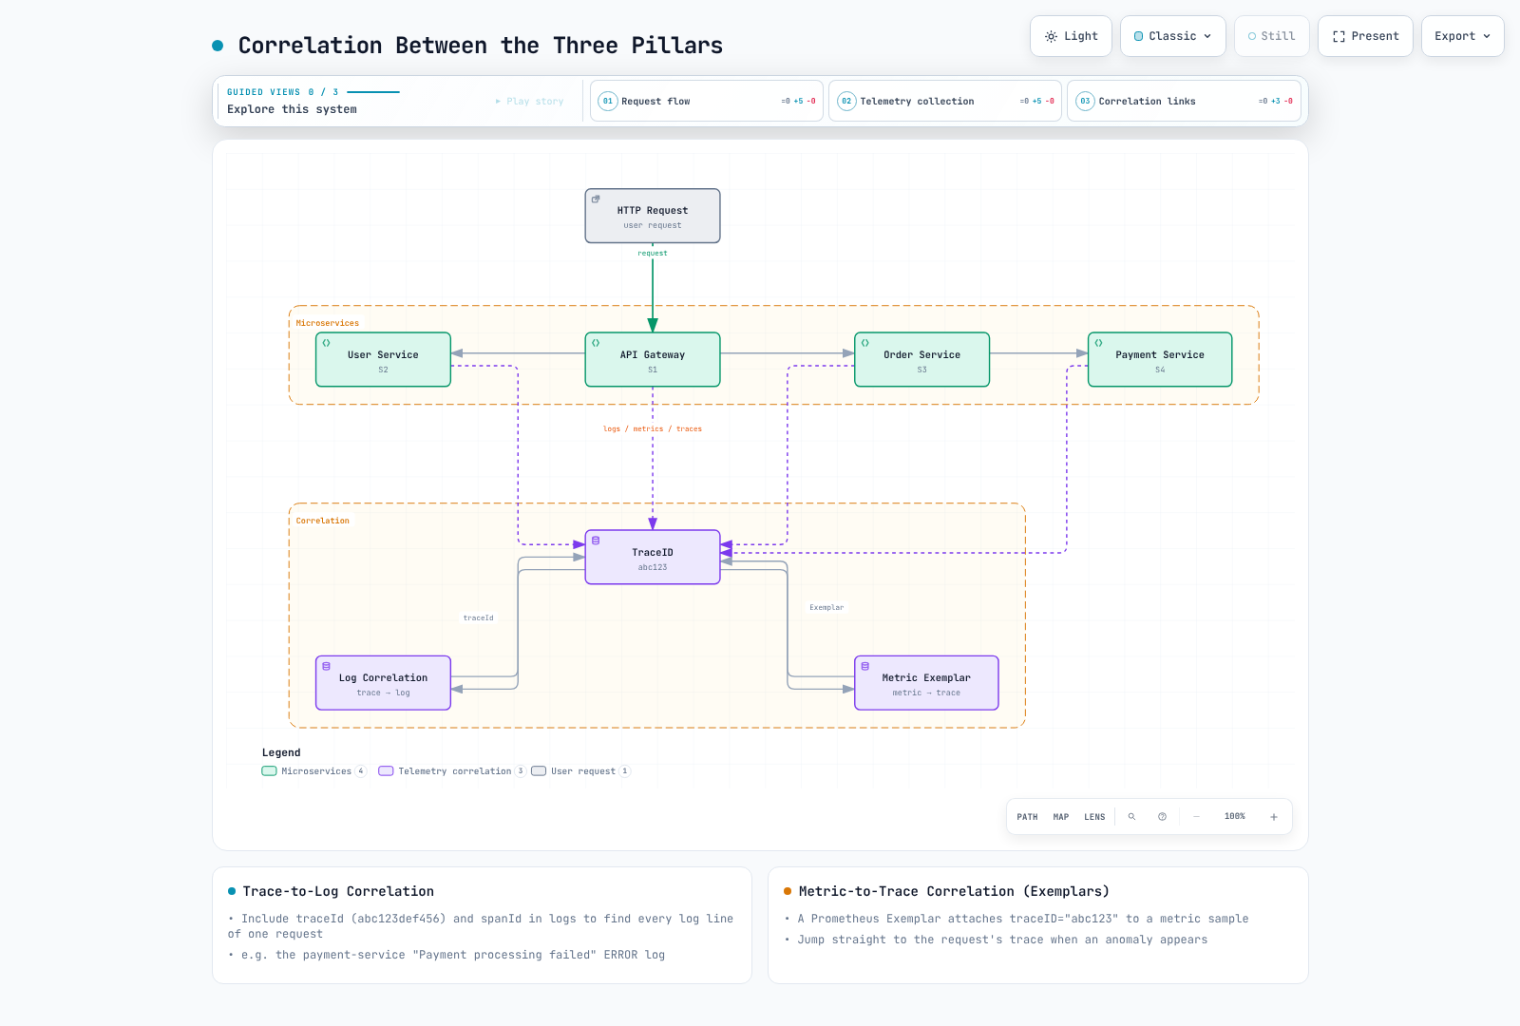Zoom out with minus button
This screenshot has height=1026, width=1520.
click(x=1197, y=817)
